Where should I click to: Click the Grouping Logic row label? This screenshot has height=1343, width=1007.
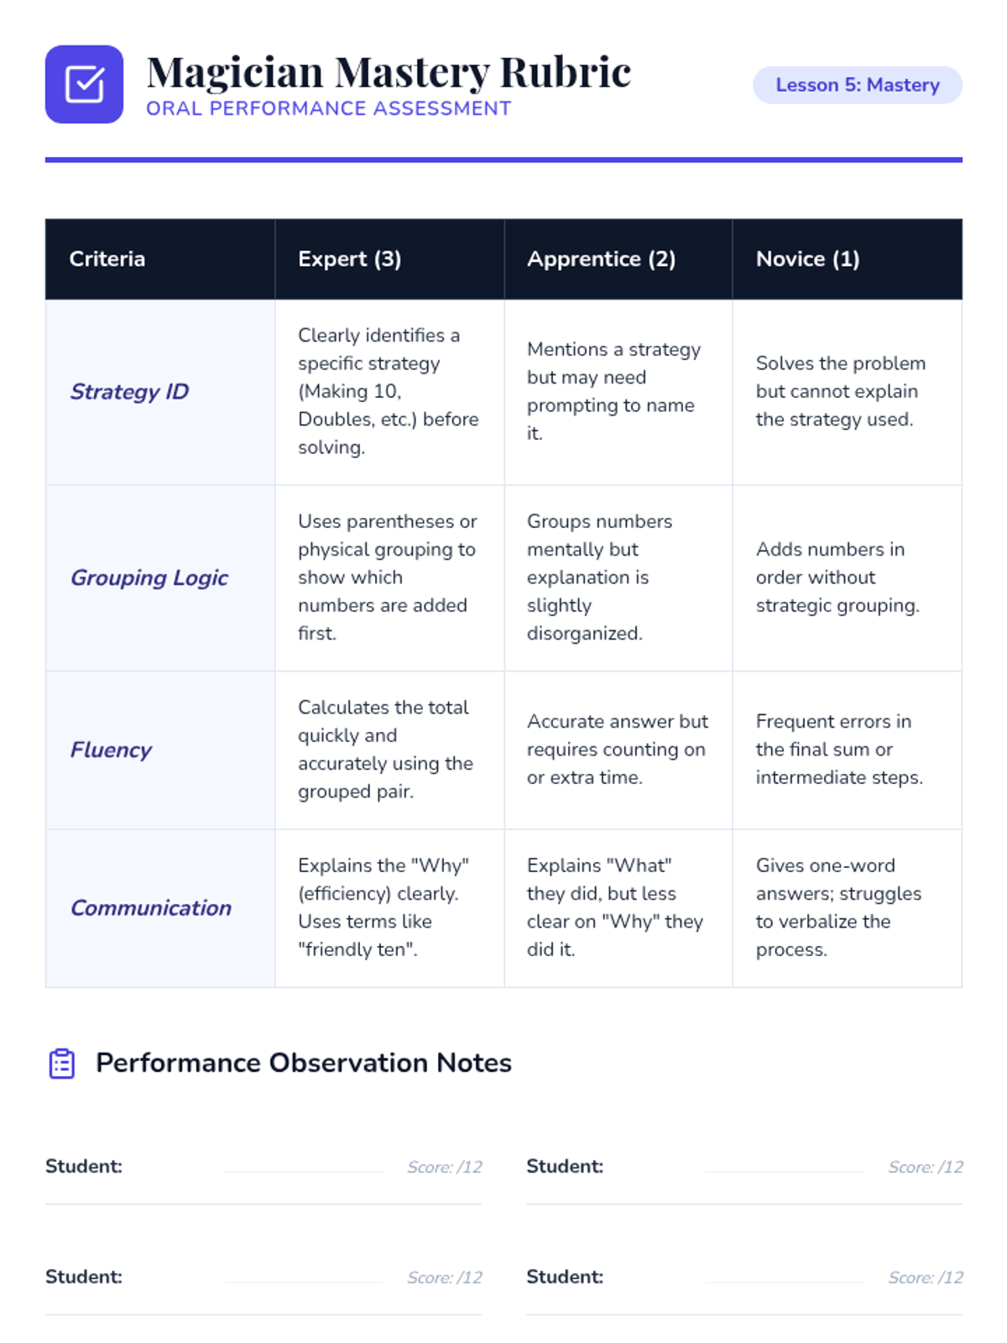[x=149, y=577]
